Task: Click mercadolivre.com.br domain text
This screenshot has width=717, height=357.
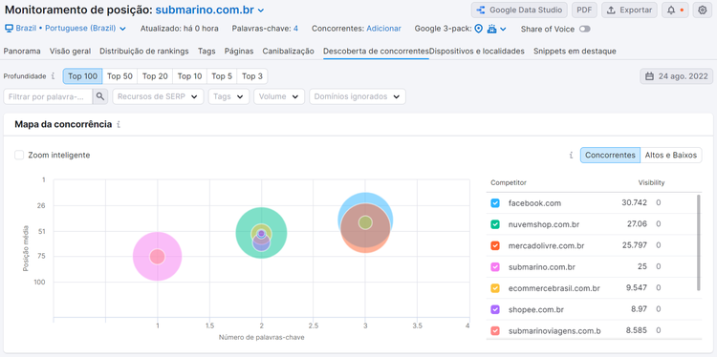Action: 547,245
